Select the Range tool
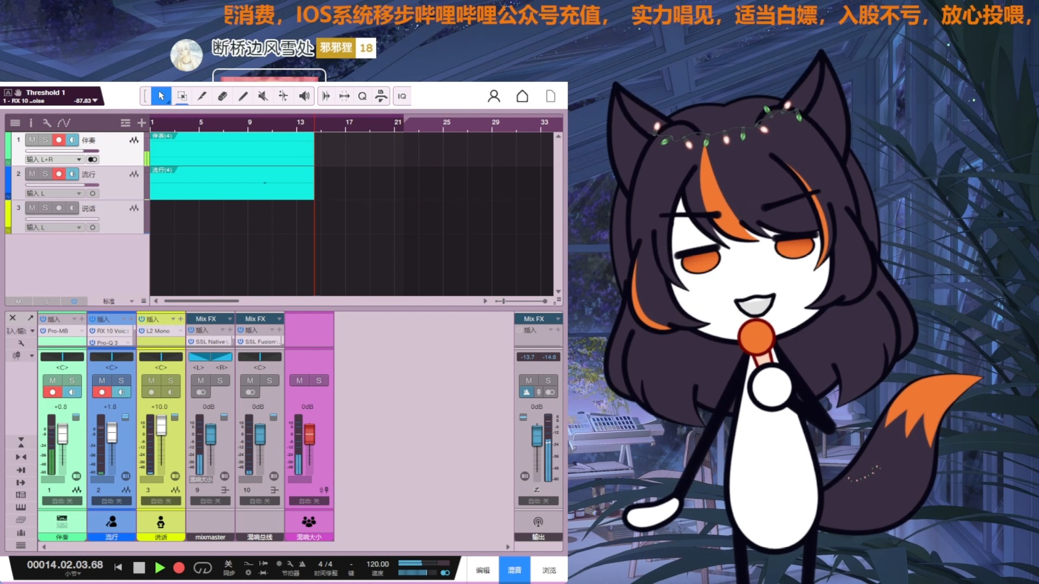Screen dimensions: 1039x584 coord(182,96)
